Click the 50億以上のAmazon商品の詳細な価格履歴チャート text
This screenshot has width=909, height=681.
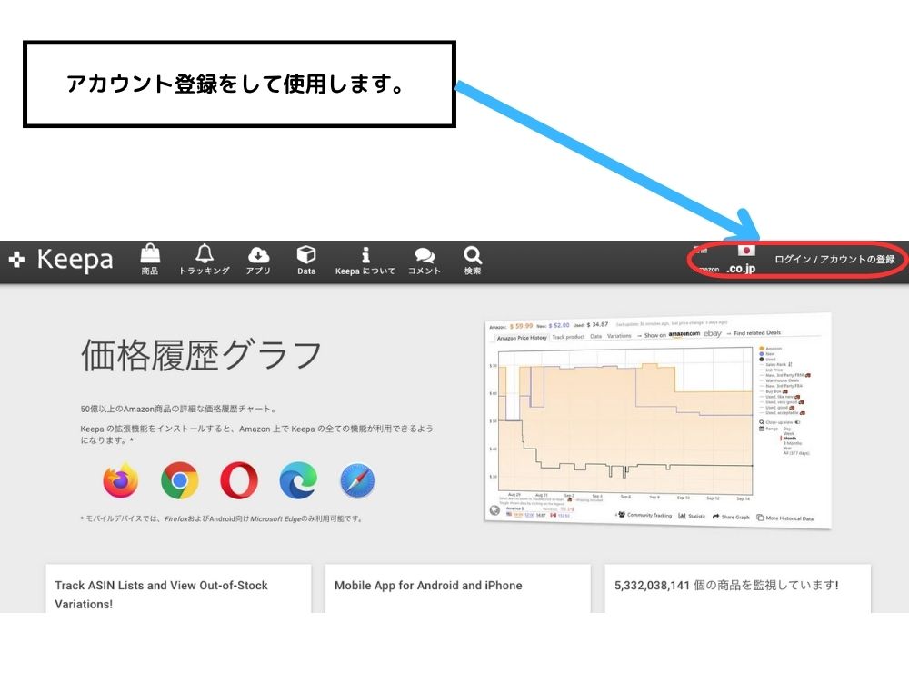click(178, 409)
